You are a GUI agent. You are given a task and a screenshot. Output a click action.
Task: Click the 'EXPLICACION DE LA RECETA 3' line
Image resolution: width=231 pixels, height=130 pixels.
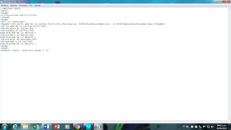(x=18, y=44)
